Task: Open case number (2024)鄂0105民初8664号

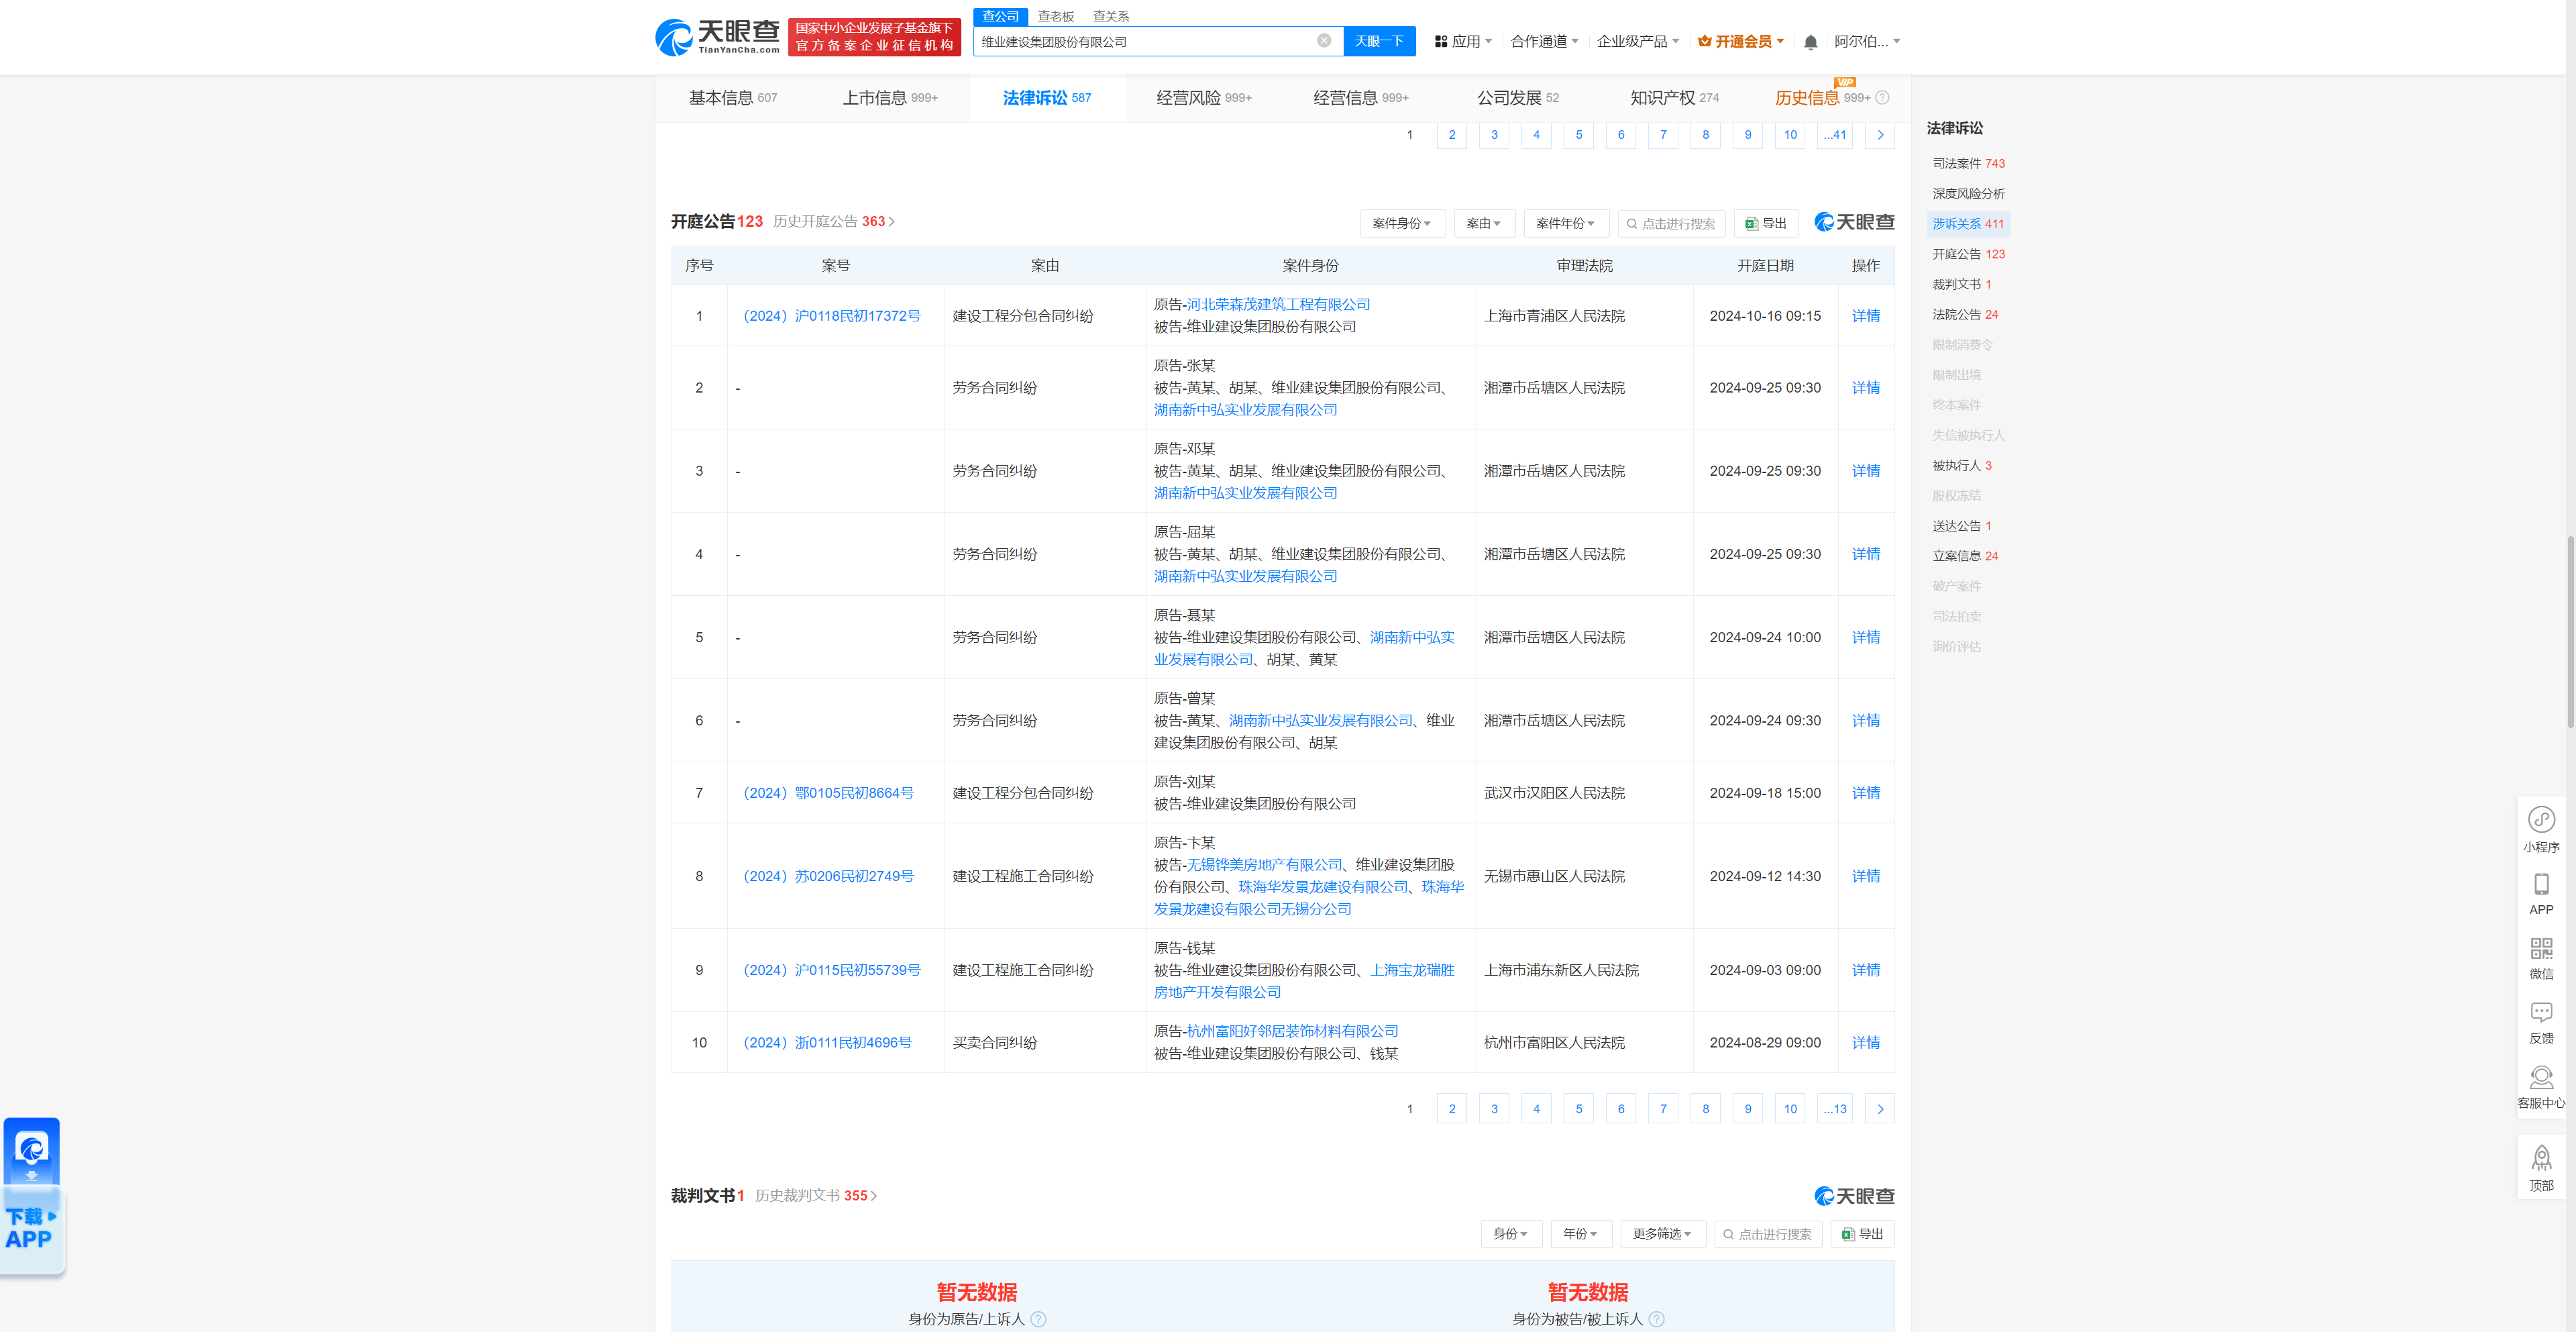Action: click(x=828, y=793)
